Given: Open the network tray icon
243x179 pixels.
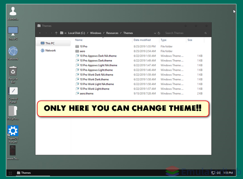Looking at the screenshot, I should point(213,173).
